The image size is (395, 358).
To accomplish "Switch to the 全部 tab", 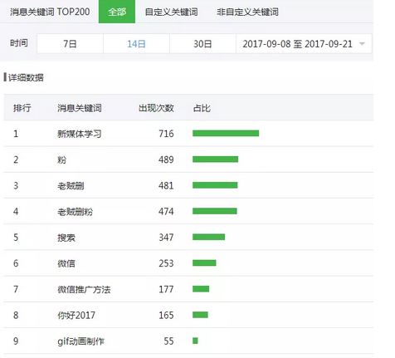I will click(x=117, y=12).
